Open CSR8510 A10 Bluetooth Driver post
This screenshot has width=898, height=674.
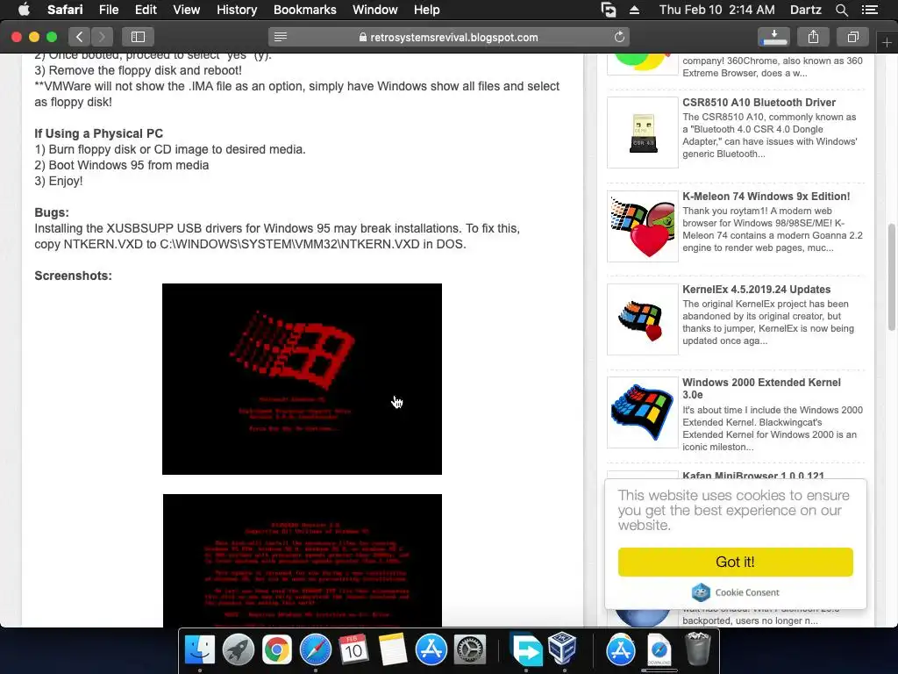click(759, 103)
